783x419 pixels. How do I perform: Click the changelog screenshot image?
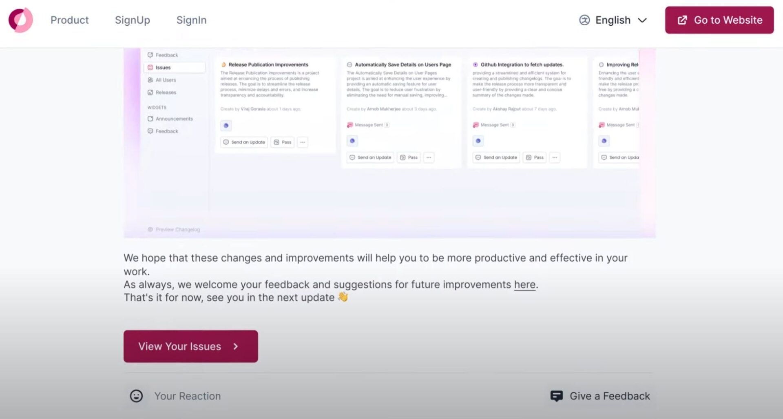tap(390, 143)
